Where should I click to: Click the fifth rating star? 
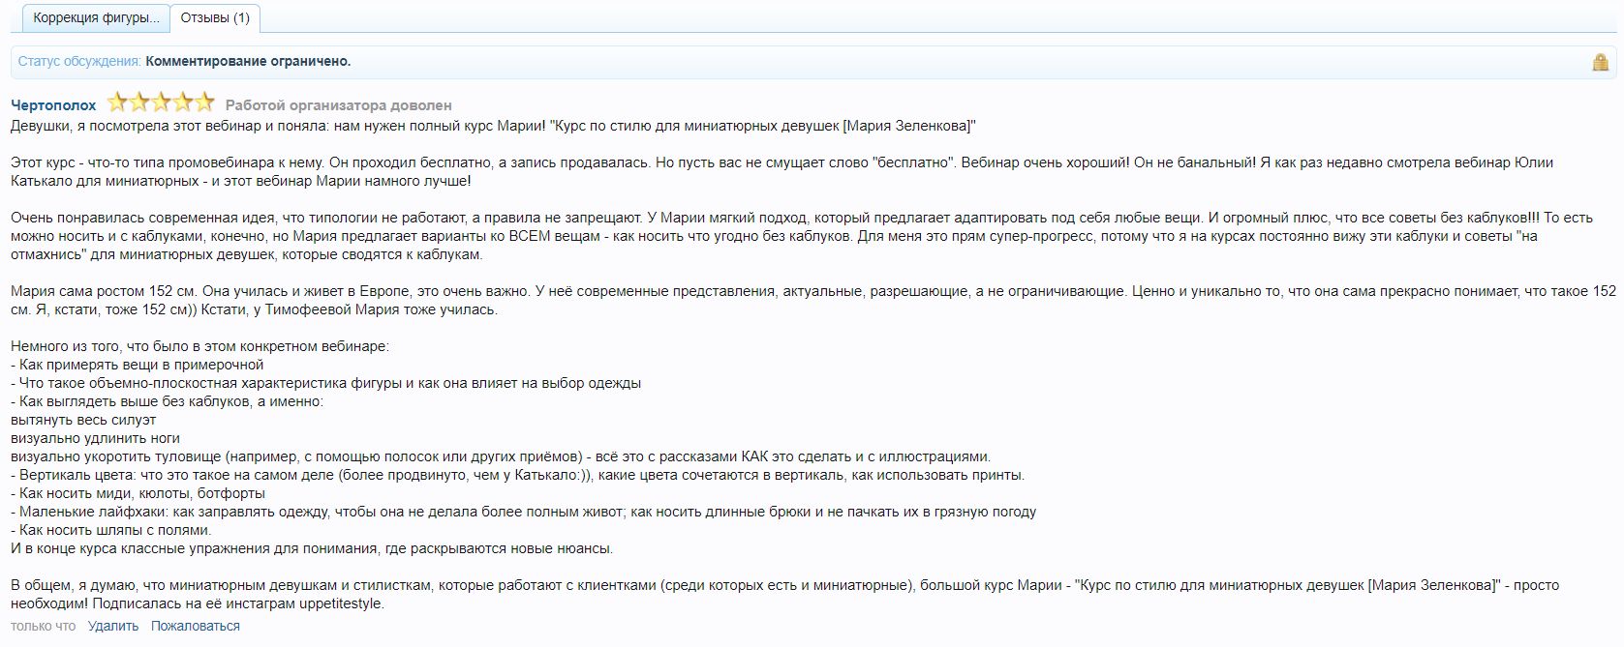click(203, 102)
